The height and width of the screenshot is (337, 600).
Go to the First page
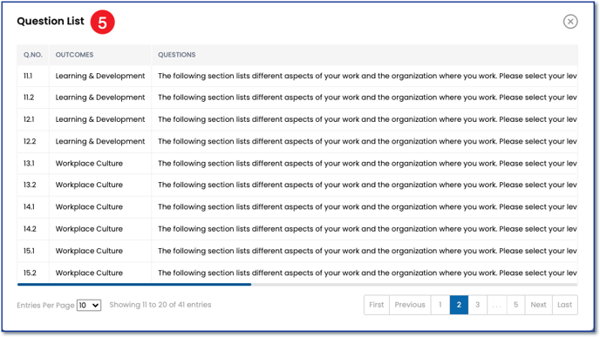pyautogui.click(x=377, y=305)
